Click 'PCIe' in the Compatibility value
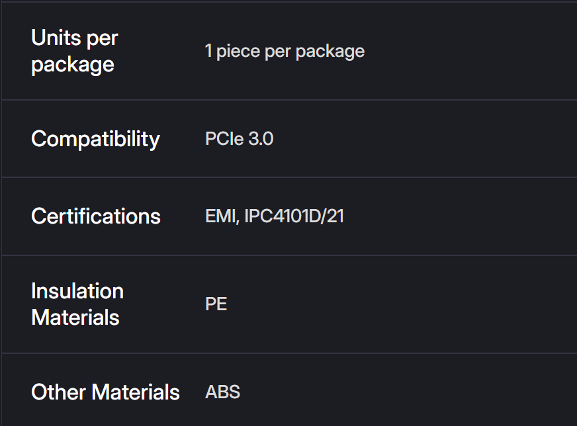The image size is (577, 426). click(224, 139)
